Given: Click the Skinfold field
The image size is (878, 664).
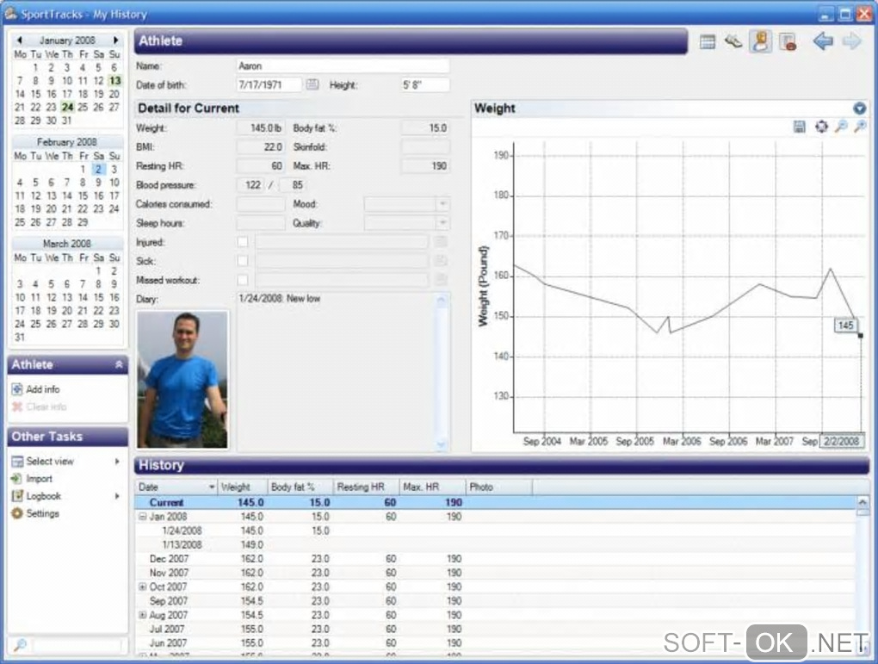Looking at the screenshot, I should (x=425, y=146).
